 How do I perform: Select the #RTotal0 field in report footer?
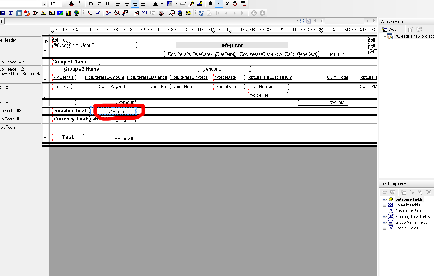coord(111,138)
